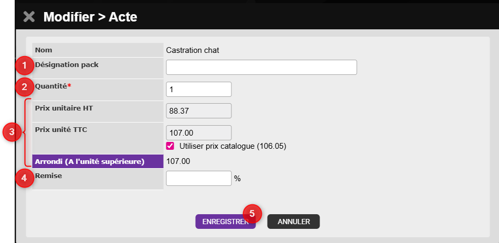
Task: Click the red marker number 5
Action: click(x=252, y=213)
